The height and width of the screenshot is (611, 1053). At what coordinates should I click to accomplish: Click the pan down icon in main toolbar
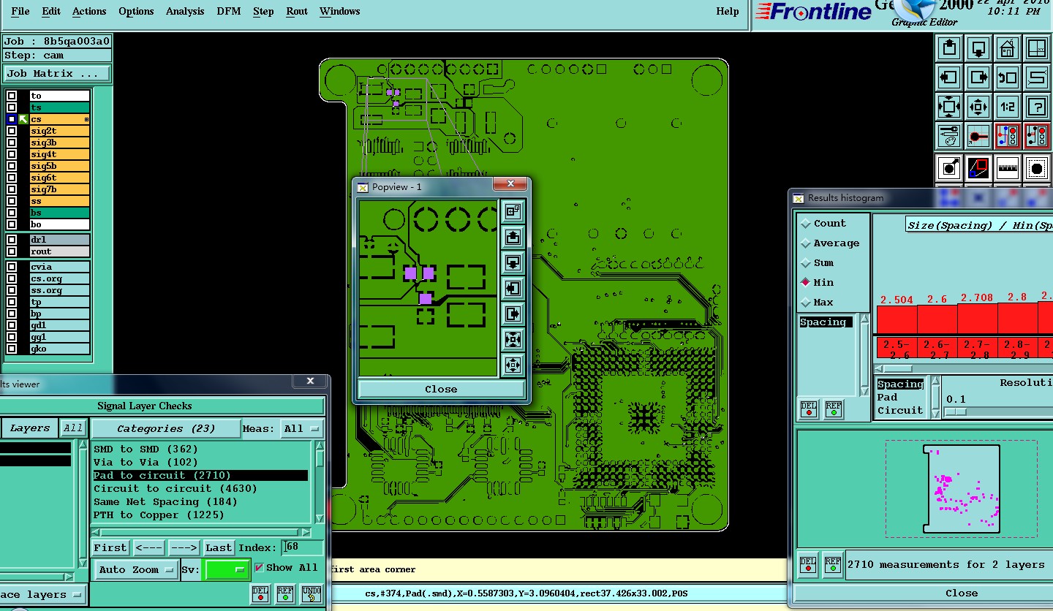(x=978, y=48)
